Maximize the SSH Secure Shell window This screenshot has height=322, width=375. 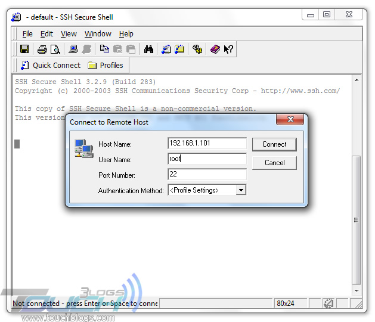coord(327,15)
